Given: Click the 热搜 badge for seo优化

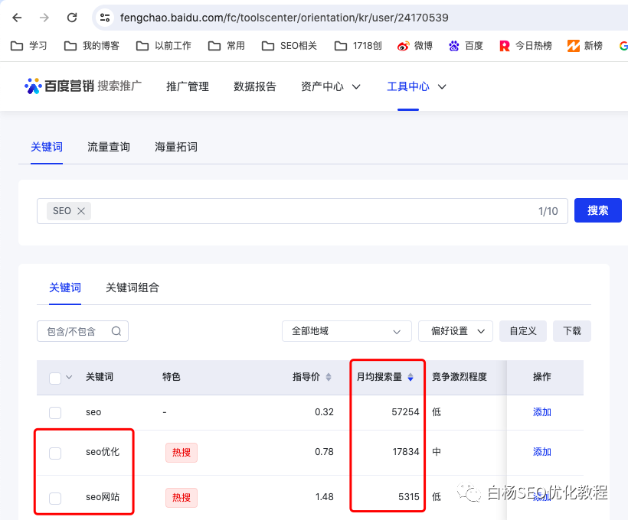Looking at the screenshot, I should 182,453.
